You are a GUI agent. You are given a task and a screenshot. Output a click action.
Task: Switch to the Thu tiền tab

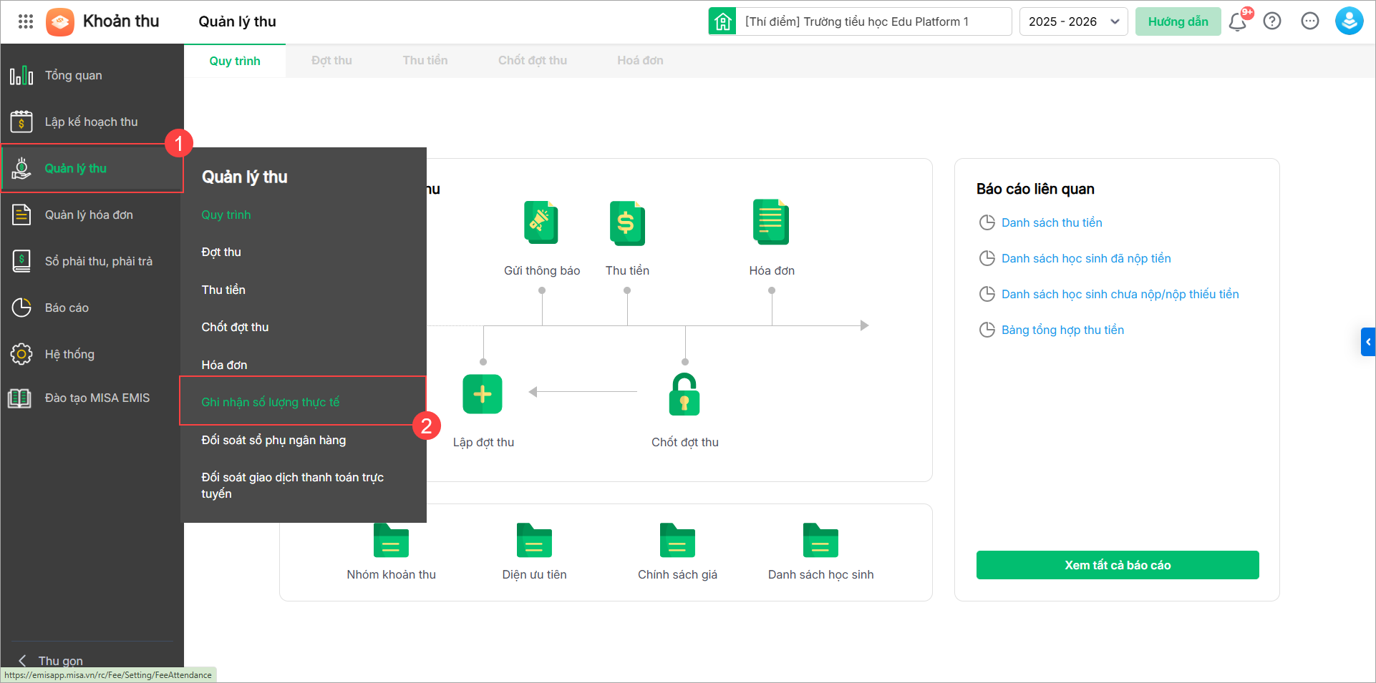[425, 61]
